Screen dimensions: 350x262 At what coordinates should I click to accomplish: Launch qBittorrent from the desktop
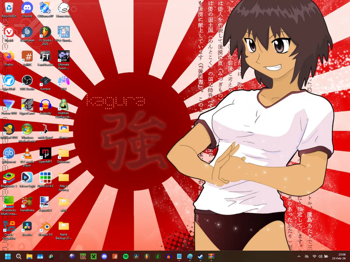click(x=9, y=156)
